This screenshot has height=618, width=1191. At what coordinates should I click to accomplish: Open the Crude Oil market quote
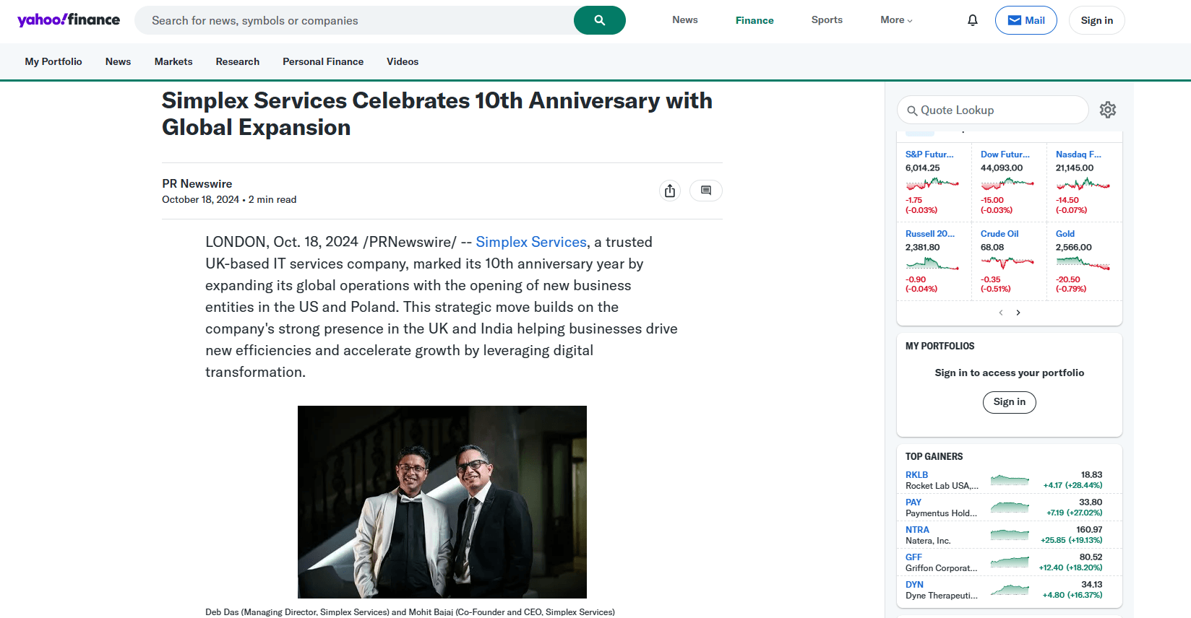999,234
